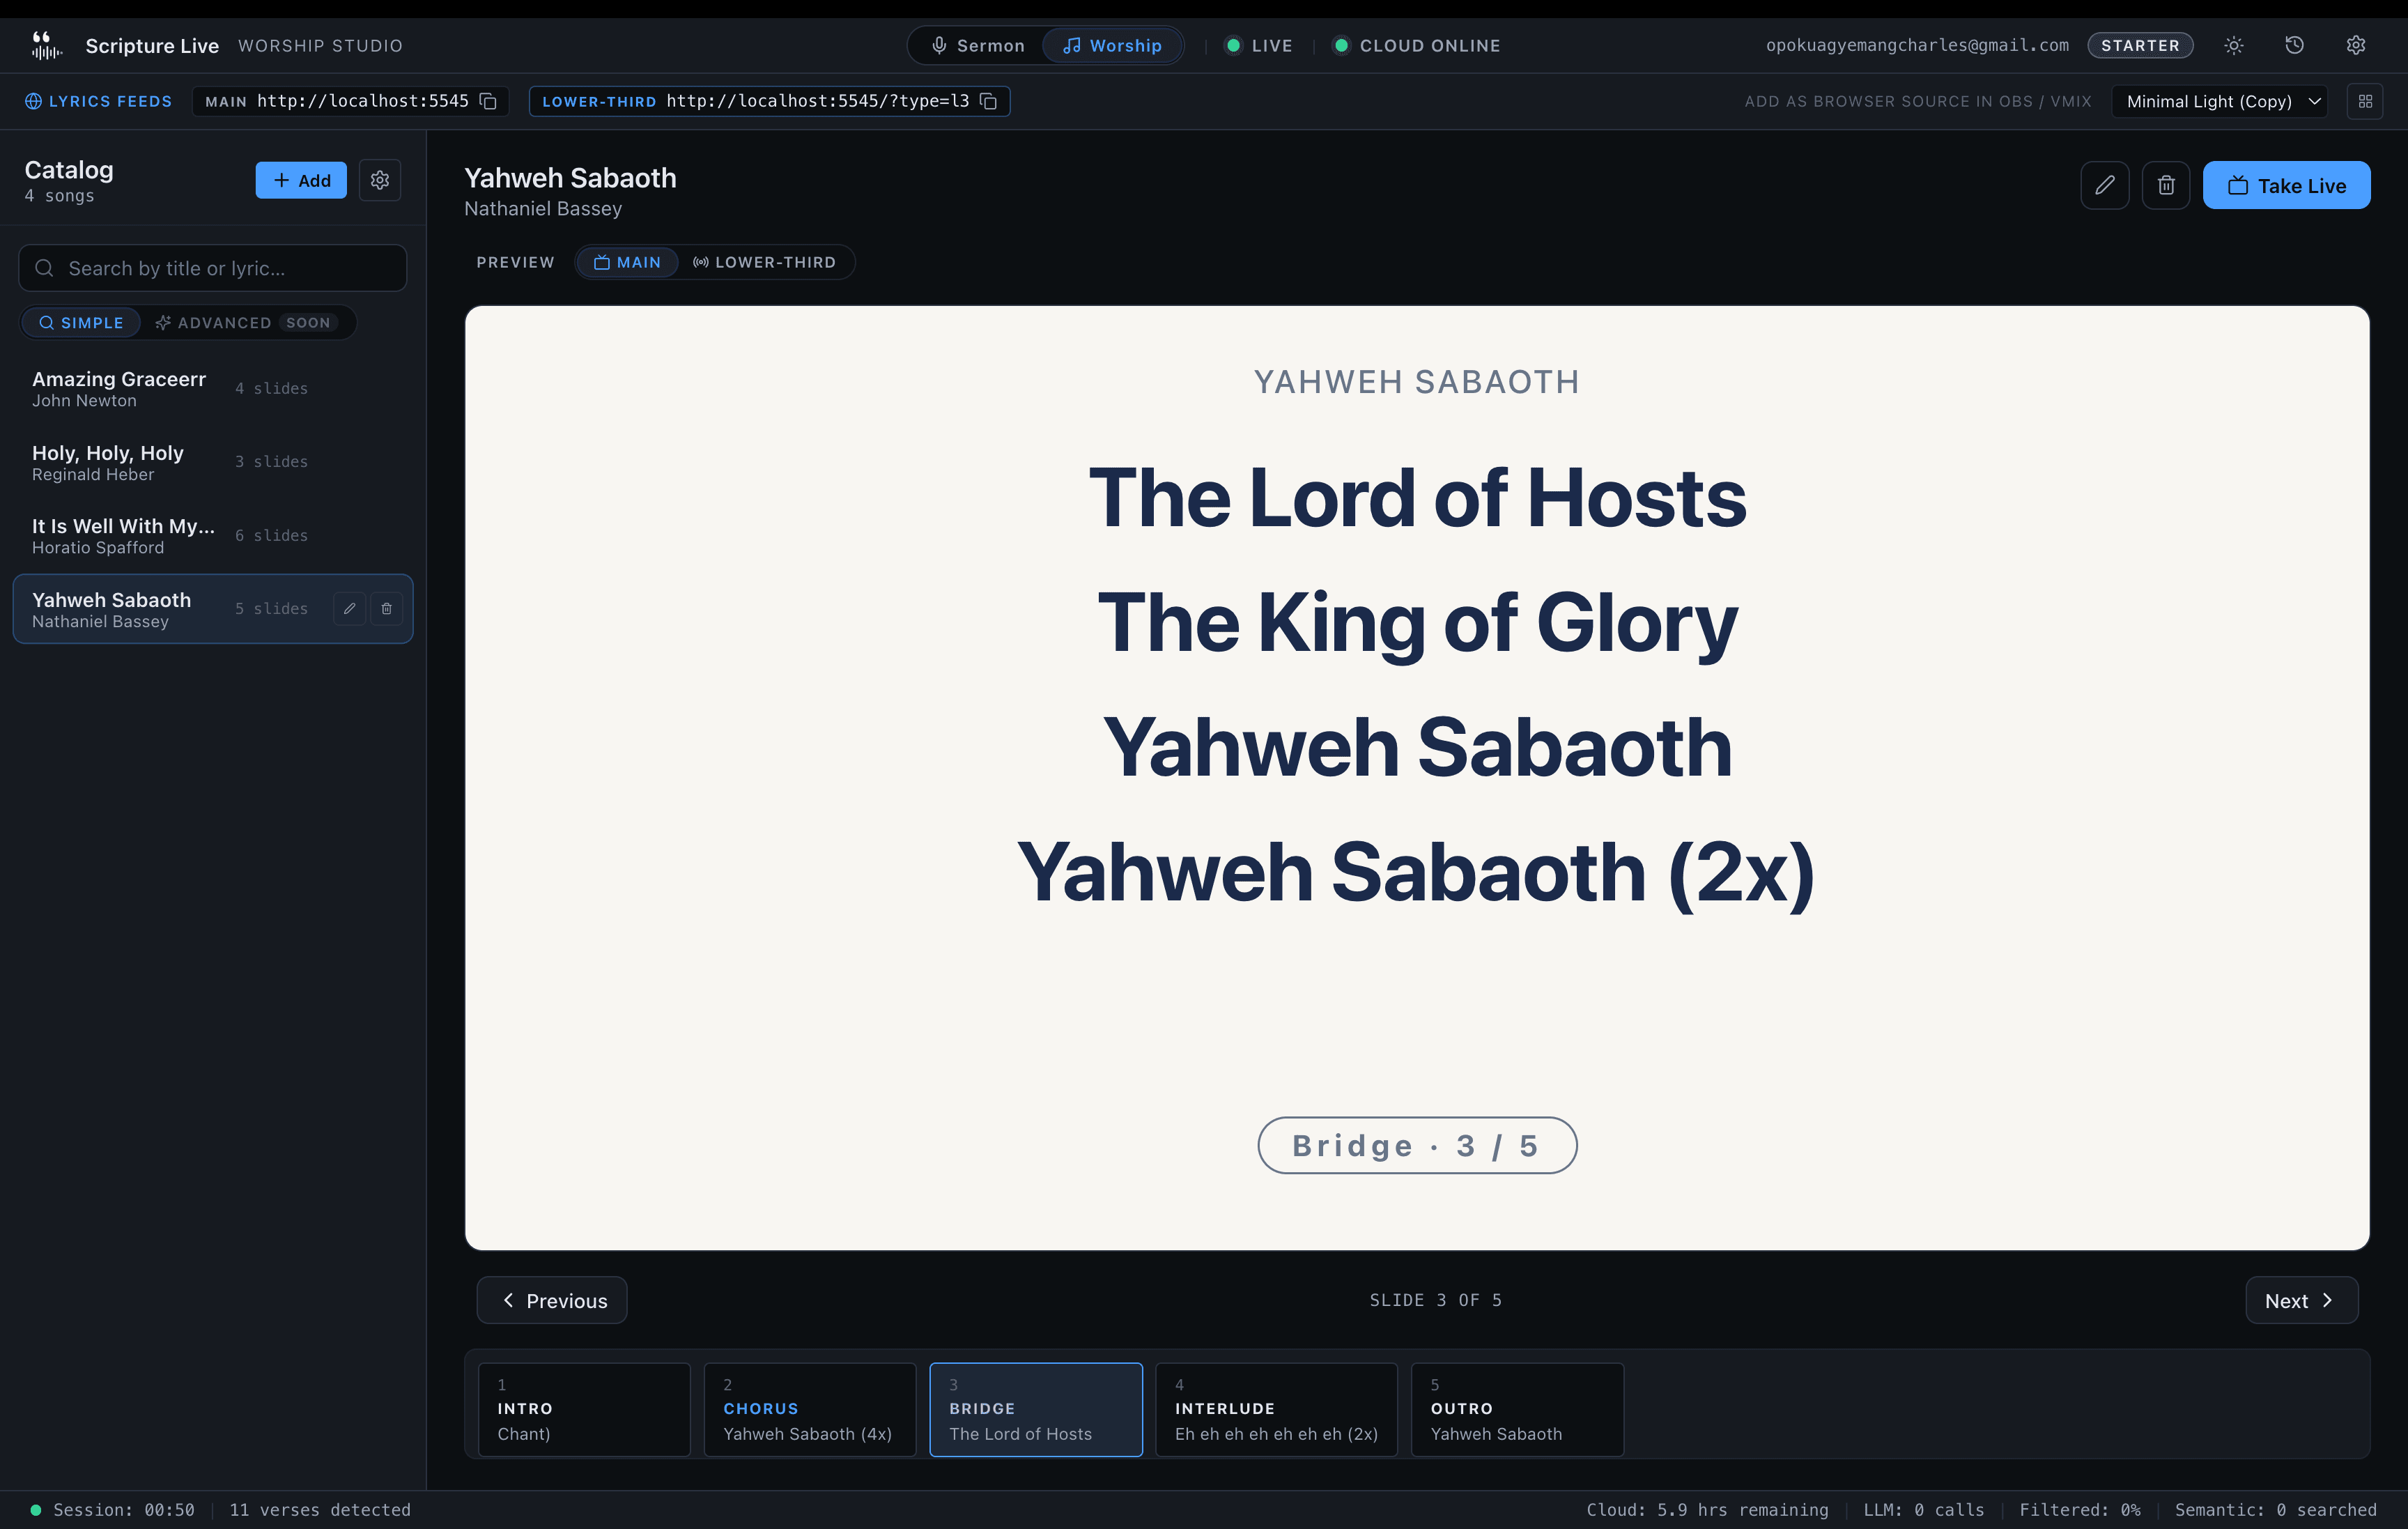Click the account email opokuagyemangcharles@gmail.com

1917,45
